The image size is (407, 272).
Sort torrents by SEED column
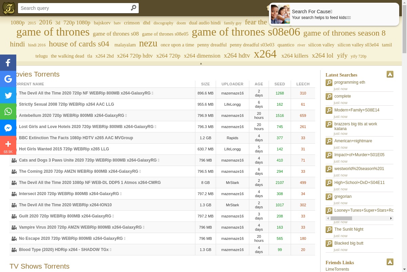tap(280, 84)
